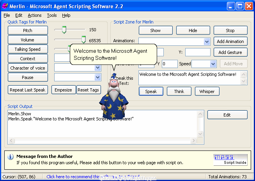The width and height of the screenshot is (255, 181).
Task: Click Script Output scroll down arrow
Action: 200,134
